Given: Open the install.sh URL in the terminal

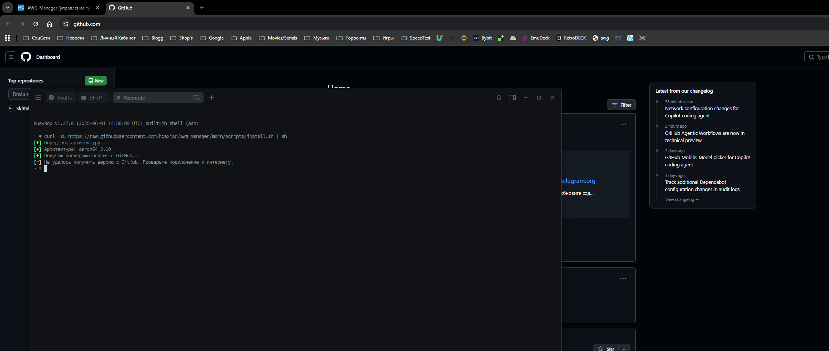Looking at the screenshot, I should pyautogui.click(x=171, y=136).
